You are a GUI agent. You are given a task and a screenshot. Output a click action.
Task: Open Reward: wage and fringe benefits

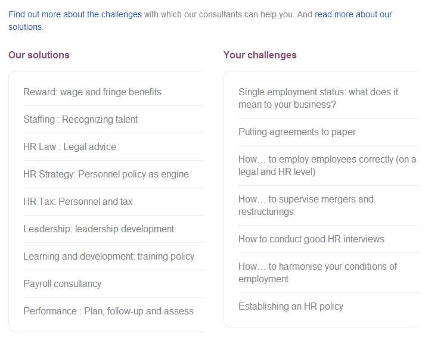pyautogui.click(x=92, y=92)
